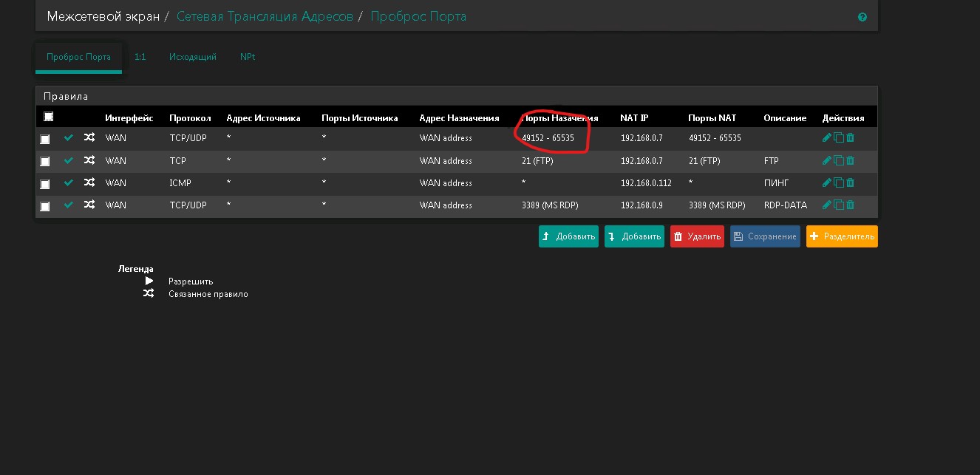Click the Сохранение button
The width and height of the screenshot is (980, 475).
click(765, 236)
